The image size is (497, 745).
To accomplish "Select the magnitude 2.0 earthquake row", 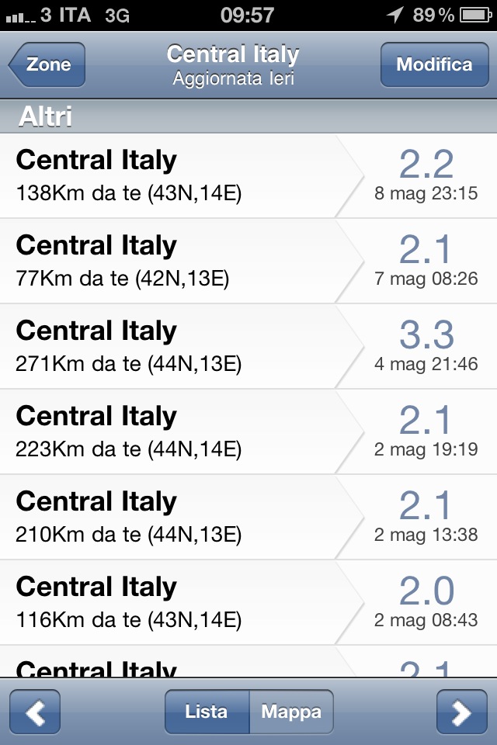I will pos(248,603).
